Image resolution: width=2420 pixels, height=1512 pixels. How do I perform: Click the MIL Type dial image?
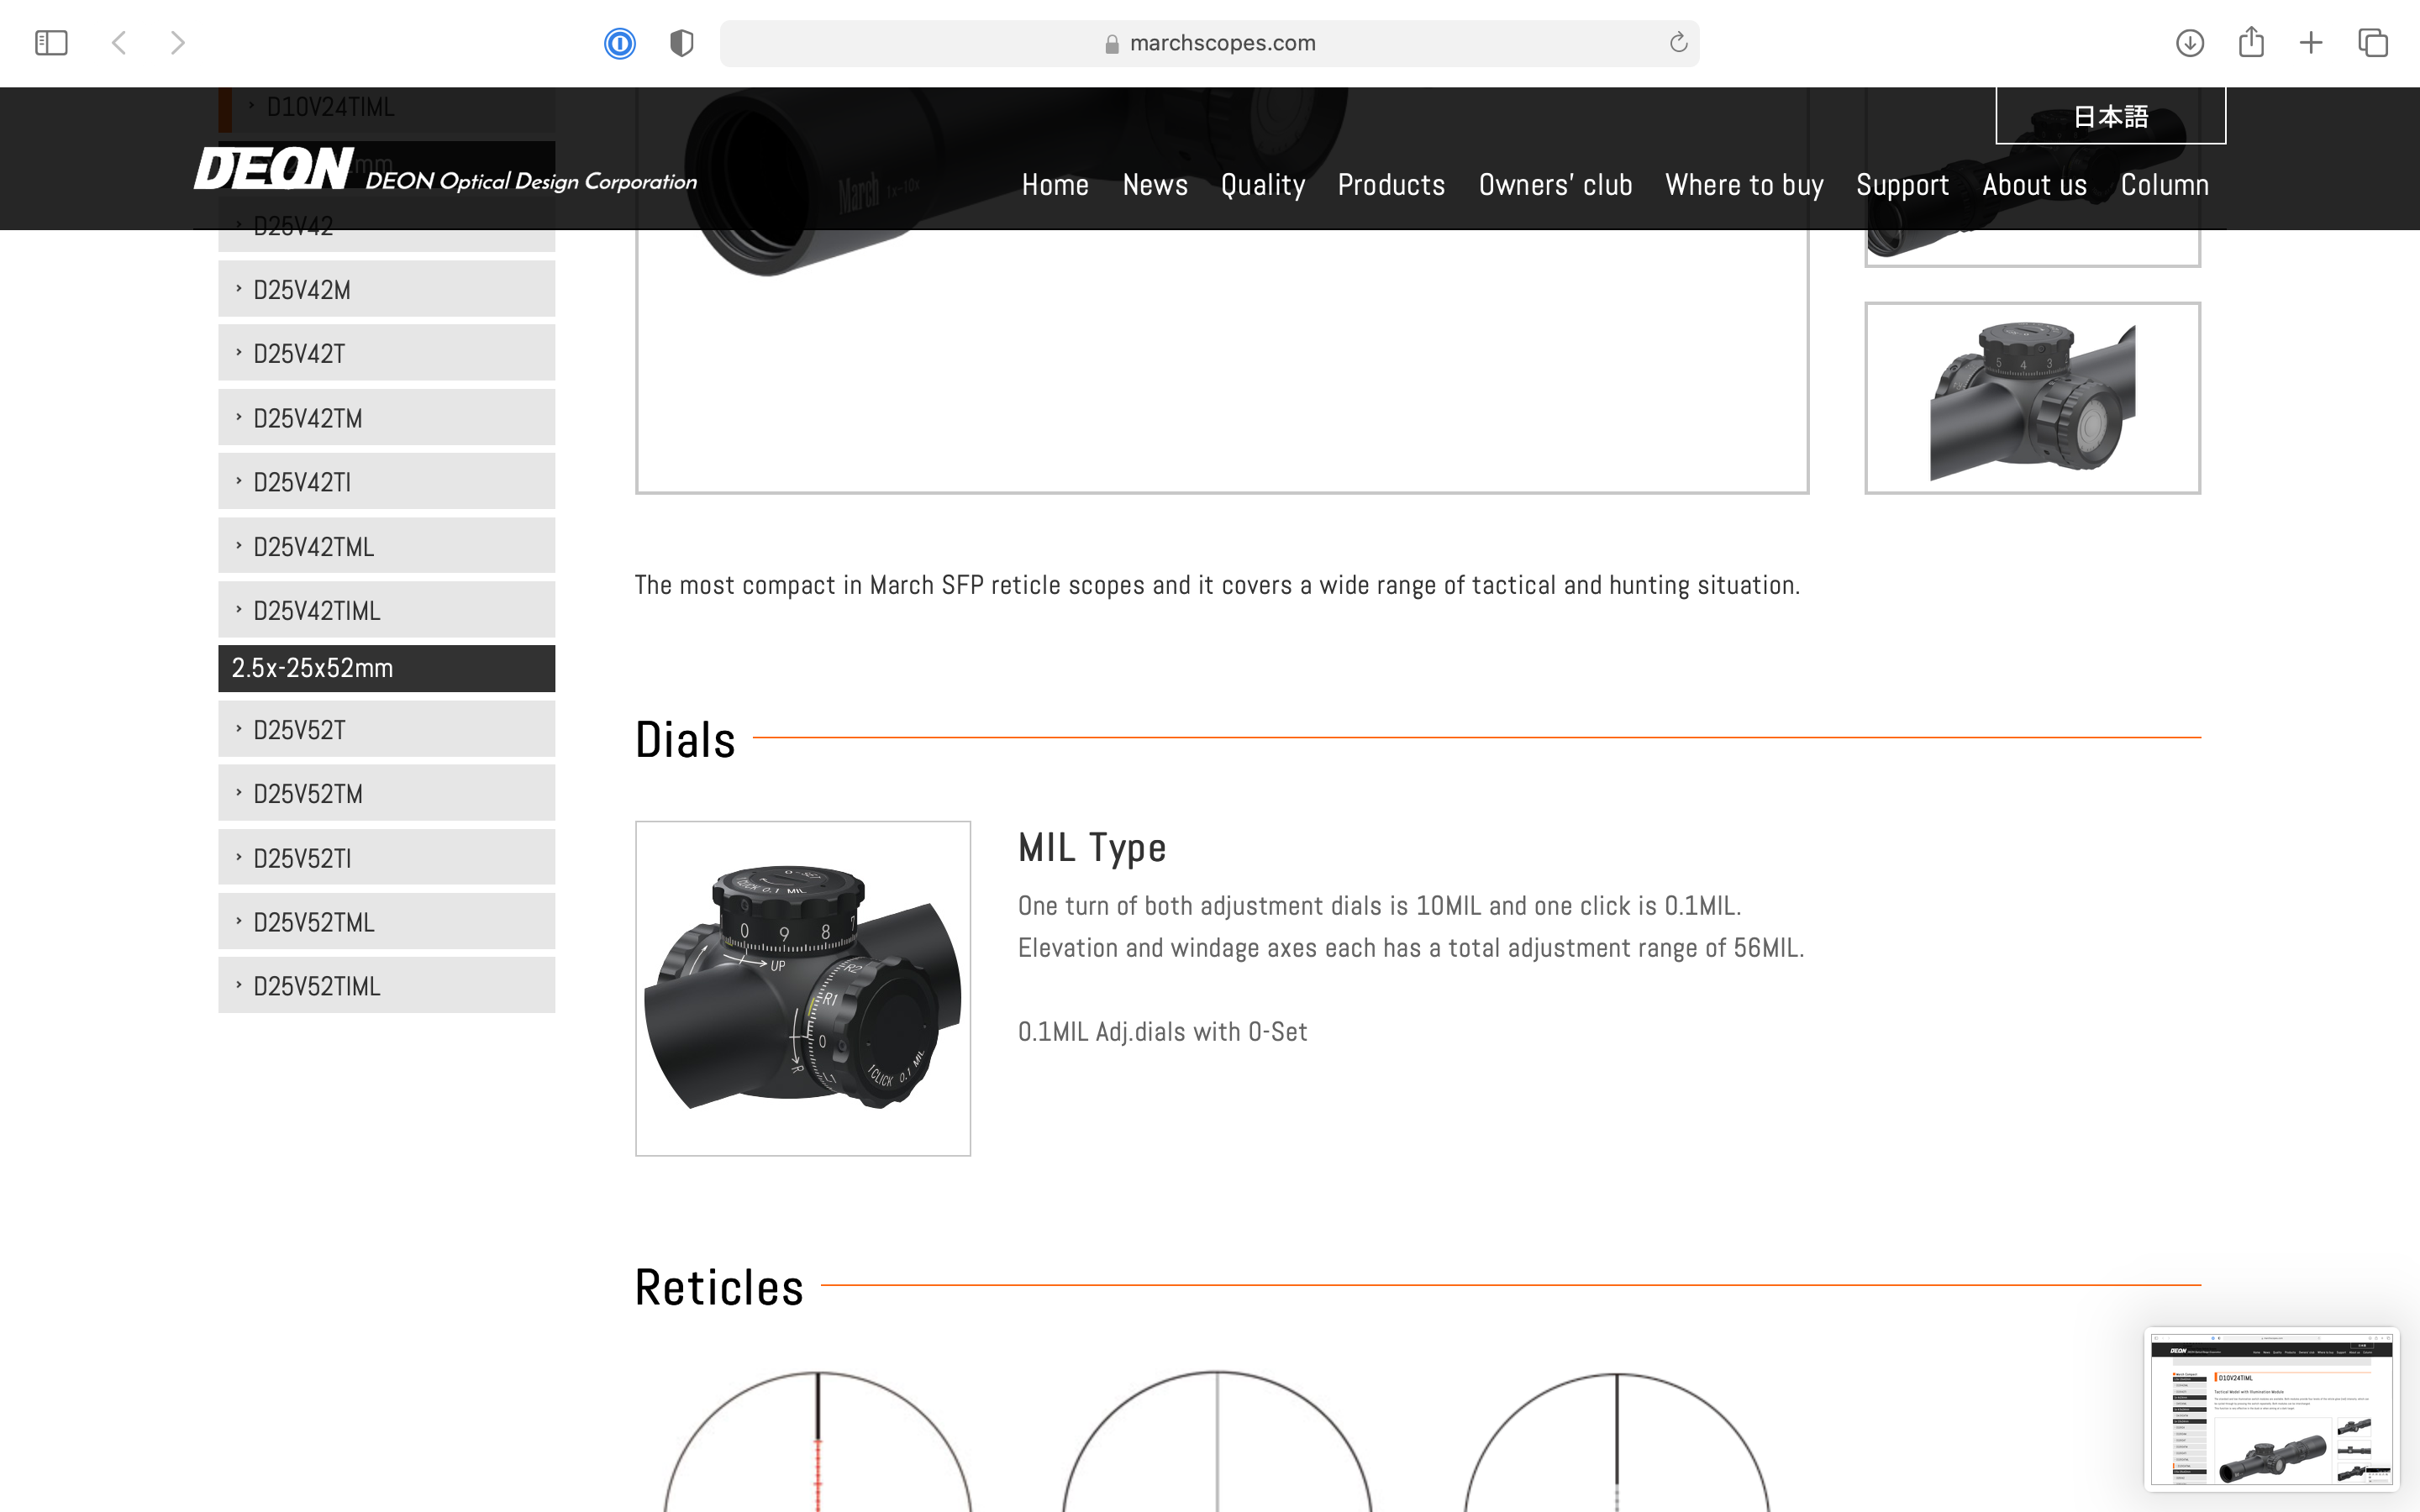pyautogui.click(x=802, y=988)
